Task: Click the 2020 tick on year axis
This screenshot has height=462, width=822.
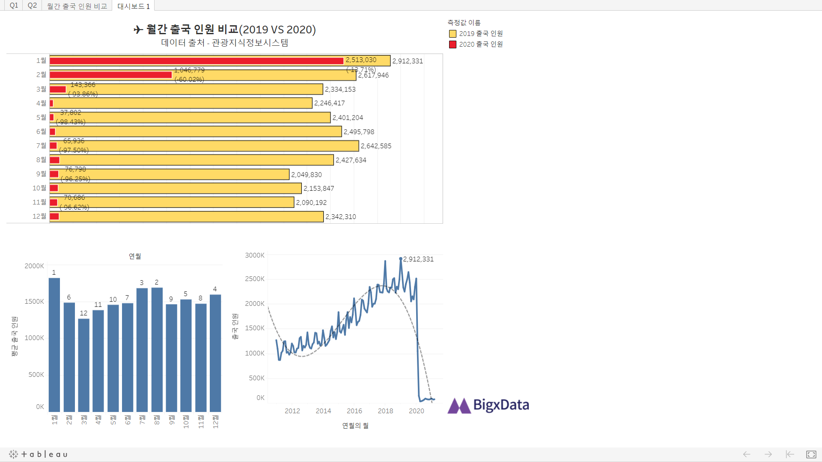Action: (416, 411)
